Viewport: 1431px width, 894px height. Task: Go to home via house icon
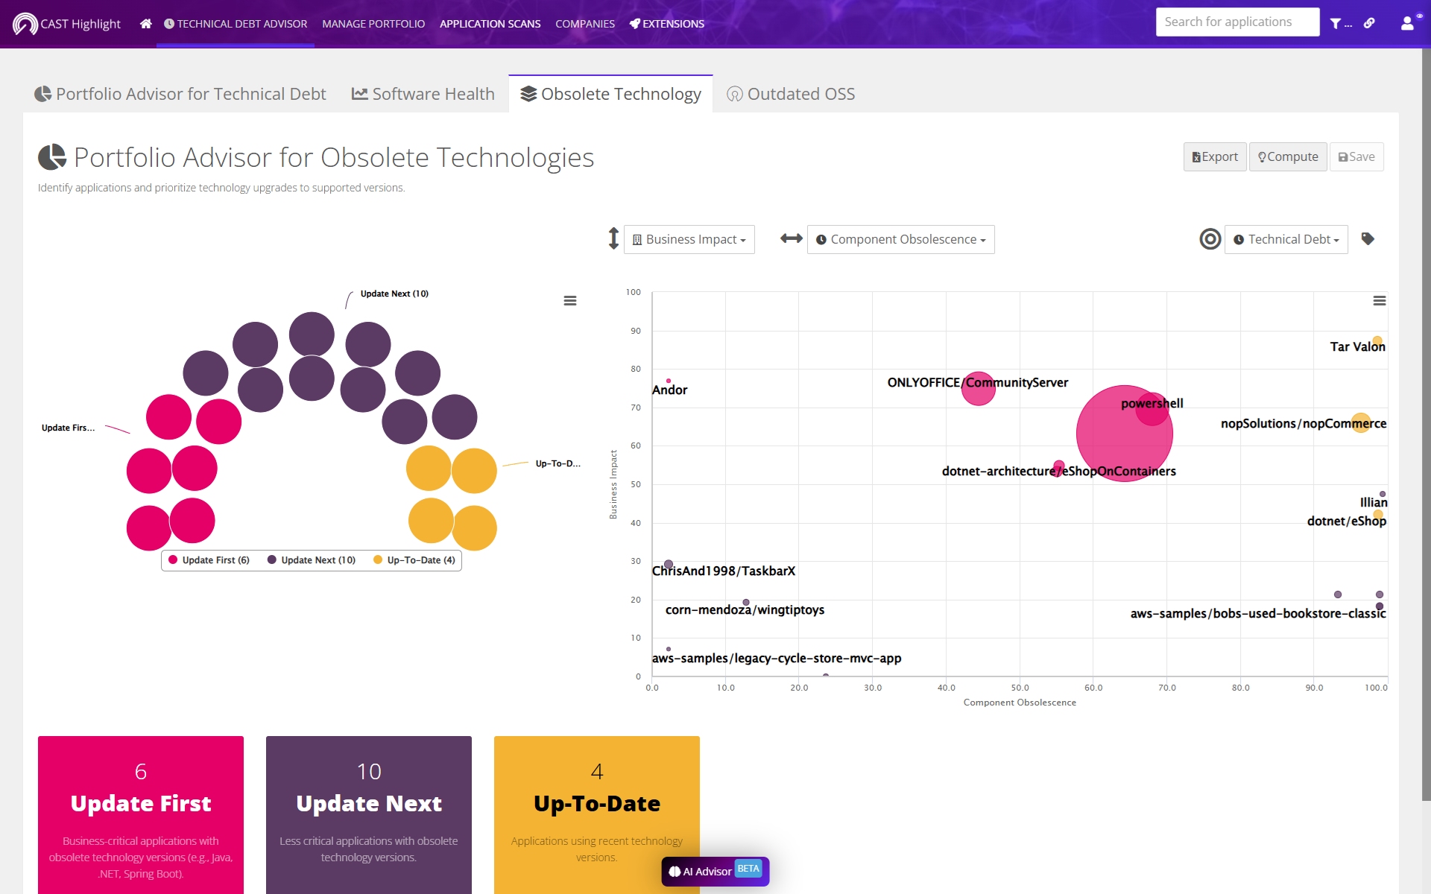pyautogui.click(x=146, y=24)
